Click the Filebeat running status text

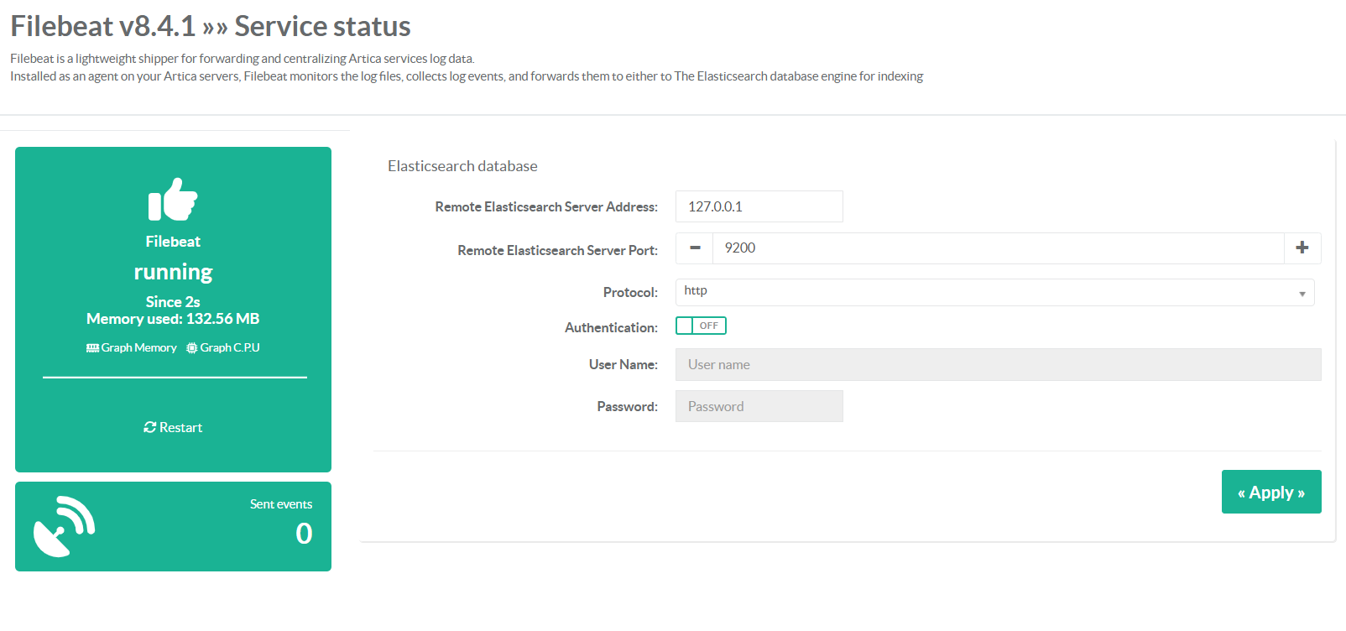coord(173,272)
